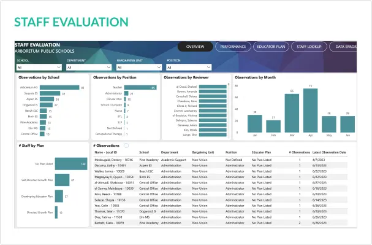Viewport: 372px width, 245px height.
Task: Select the Thomas, Sean - 11070 row
Action: (x=221, y=211)
